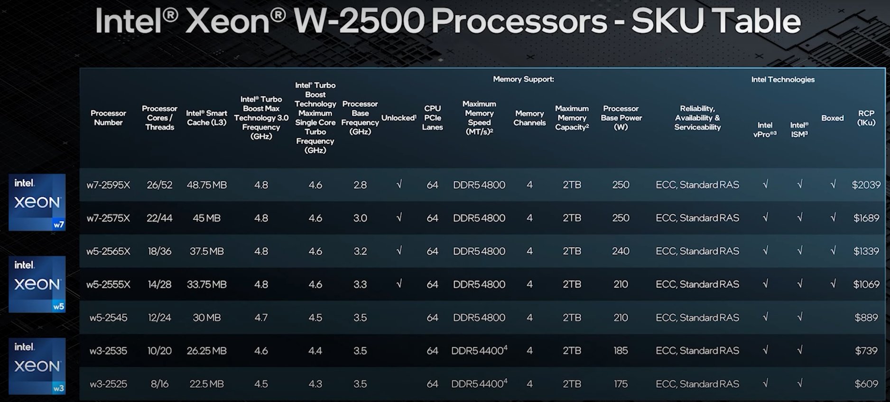Click the 'CPU PCIe Lanes' column header
The image size is (890, 402).
pos(432,118)
